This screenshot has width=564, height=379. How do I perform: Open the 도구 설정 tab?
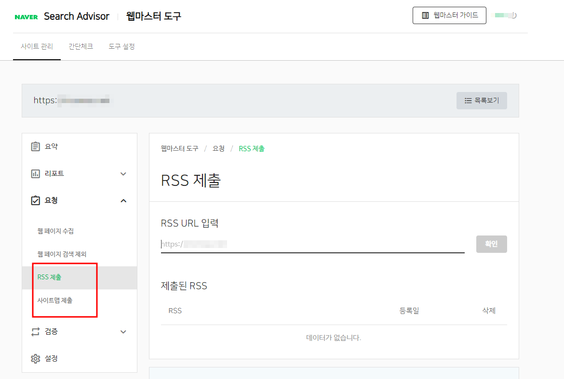(x=121, y=46)
